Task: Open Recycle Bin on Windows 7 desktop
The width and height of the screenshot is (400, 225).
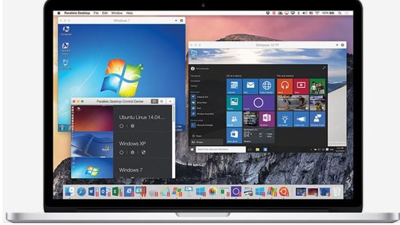Action: click(66, 64)
